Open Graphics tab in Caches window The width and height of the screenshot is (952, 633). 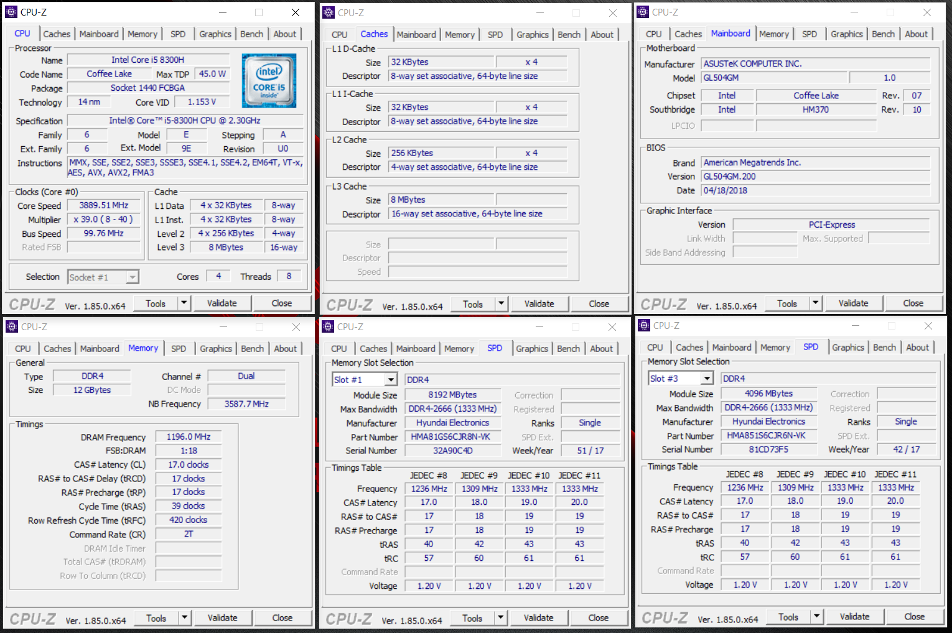point(533,35)
